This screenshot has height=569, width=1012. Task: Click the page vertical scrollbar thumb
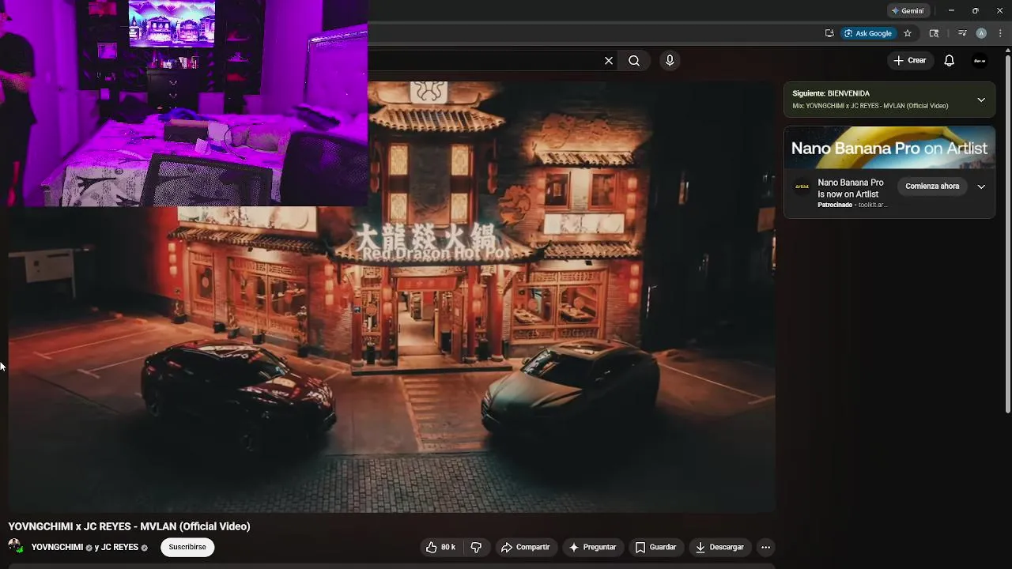(x=1007, y=234)
